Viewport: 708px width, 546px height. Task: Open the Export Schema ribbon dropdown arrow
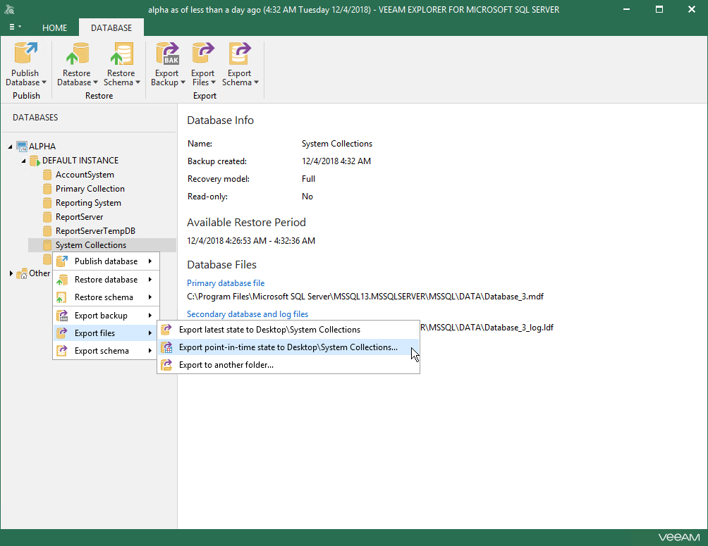[256, 82]
